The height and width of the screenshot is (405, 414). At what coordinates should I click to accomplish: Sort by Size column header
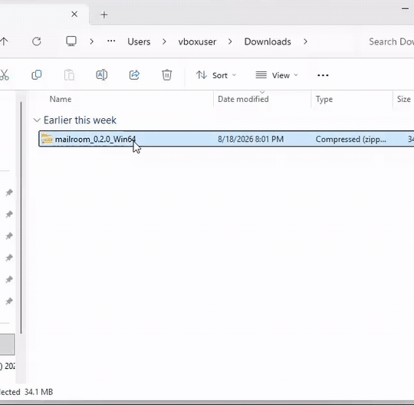[404, 99]
